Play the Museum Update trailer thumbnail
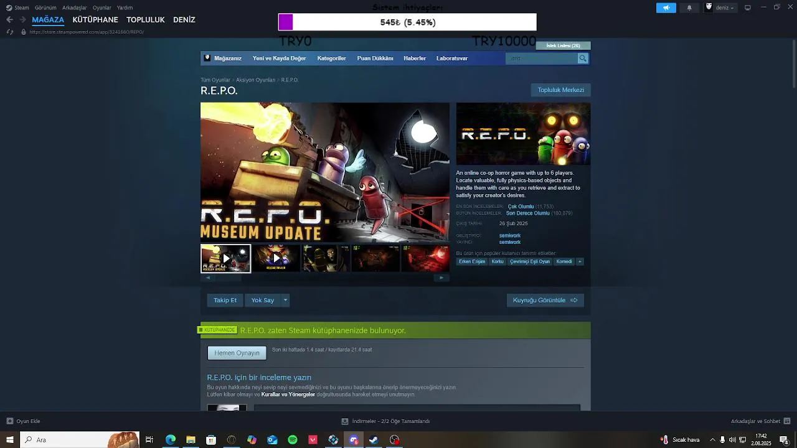 (225, 258)
